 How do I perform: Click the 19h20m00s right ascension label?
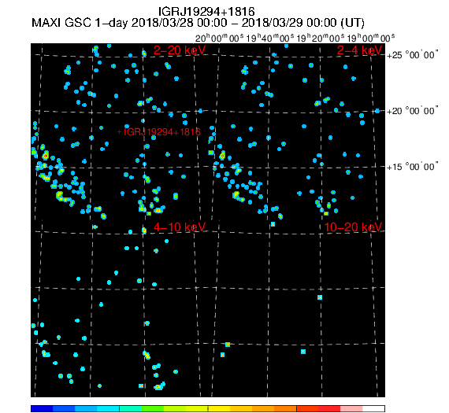tap(320, 38)
